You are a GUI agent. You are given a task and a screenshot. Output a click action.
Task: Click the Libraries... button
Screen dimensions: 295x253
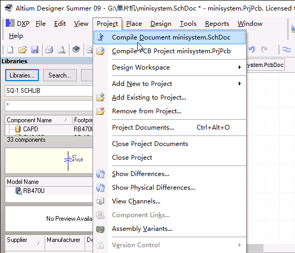[x=22, y=75]
